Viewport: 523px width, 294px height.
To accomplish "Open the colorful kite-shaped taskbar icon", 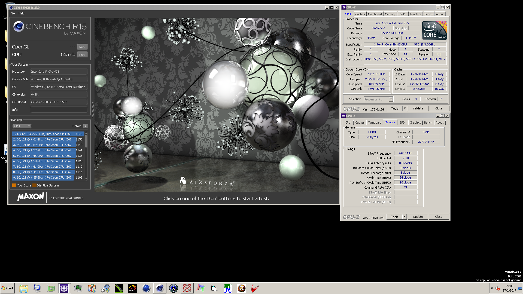I will (x=201, y=288).
